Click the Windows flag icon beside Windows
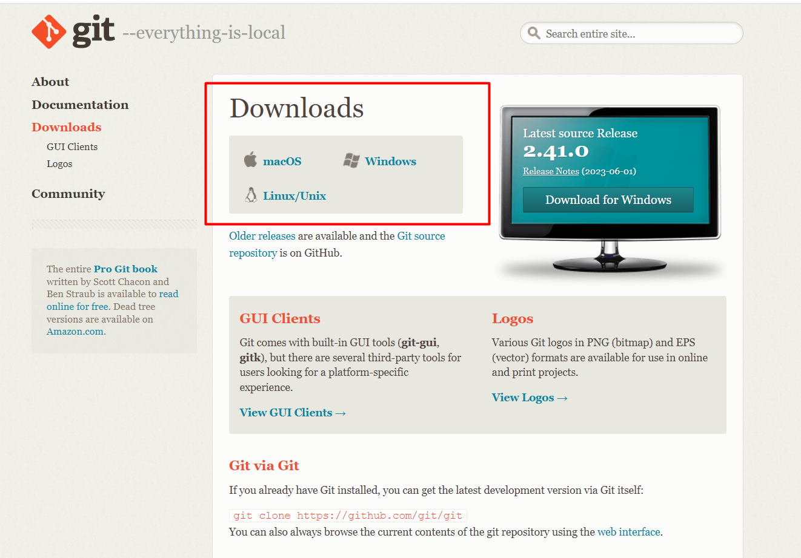 click(351, 160)
